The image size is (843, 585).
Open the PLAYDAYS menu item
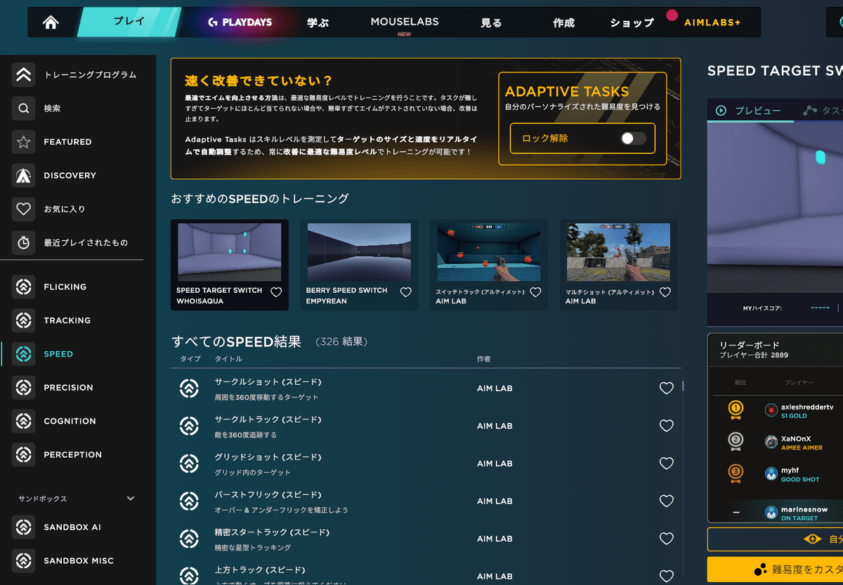click(242, 22)
